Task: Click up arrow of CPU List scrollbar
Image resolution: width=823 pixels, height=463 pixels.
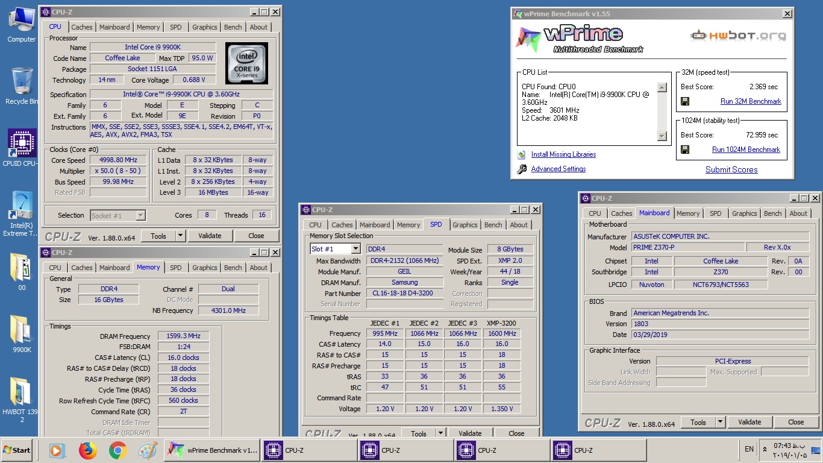Action: (662, 88)
